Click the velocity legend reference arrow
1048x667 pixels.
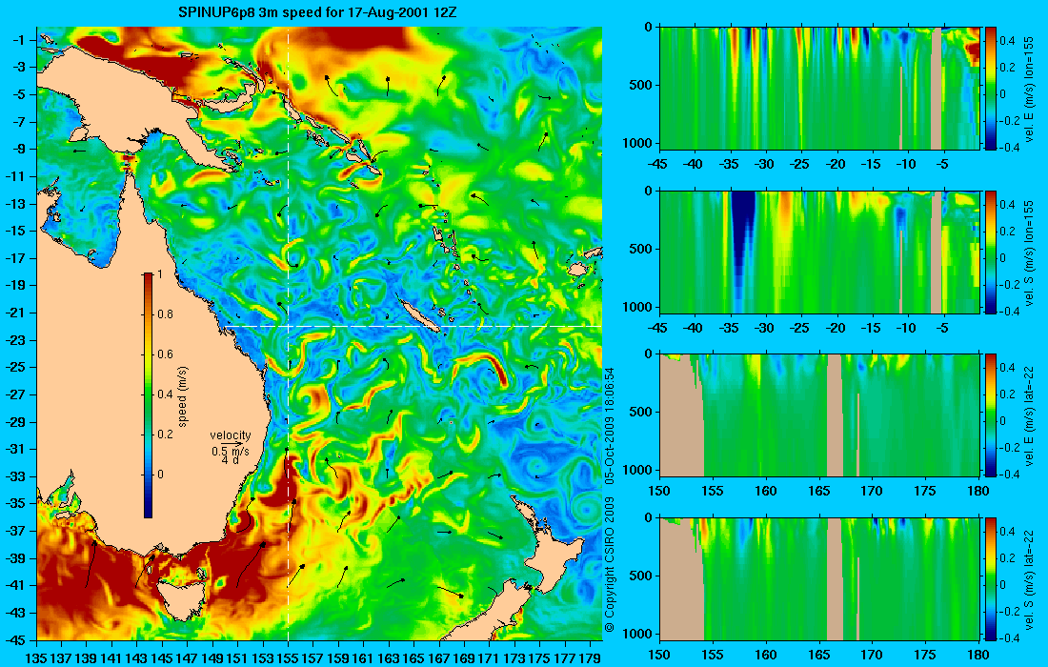coord(231,443)
